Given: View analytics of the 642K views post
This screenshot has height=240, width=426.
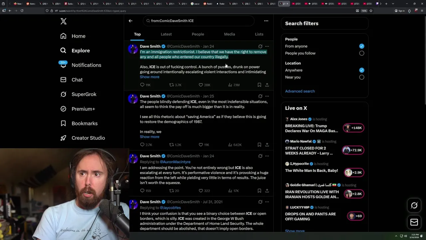Looking at the screenshot, I should [x=235, y=145].
